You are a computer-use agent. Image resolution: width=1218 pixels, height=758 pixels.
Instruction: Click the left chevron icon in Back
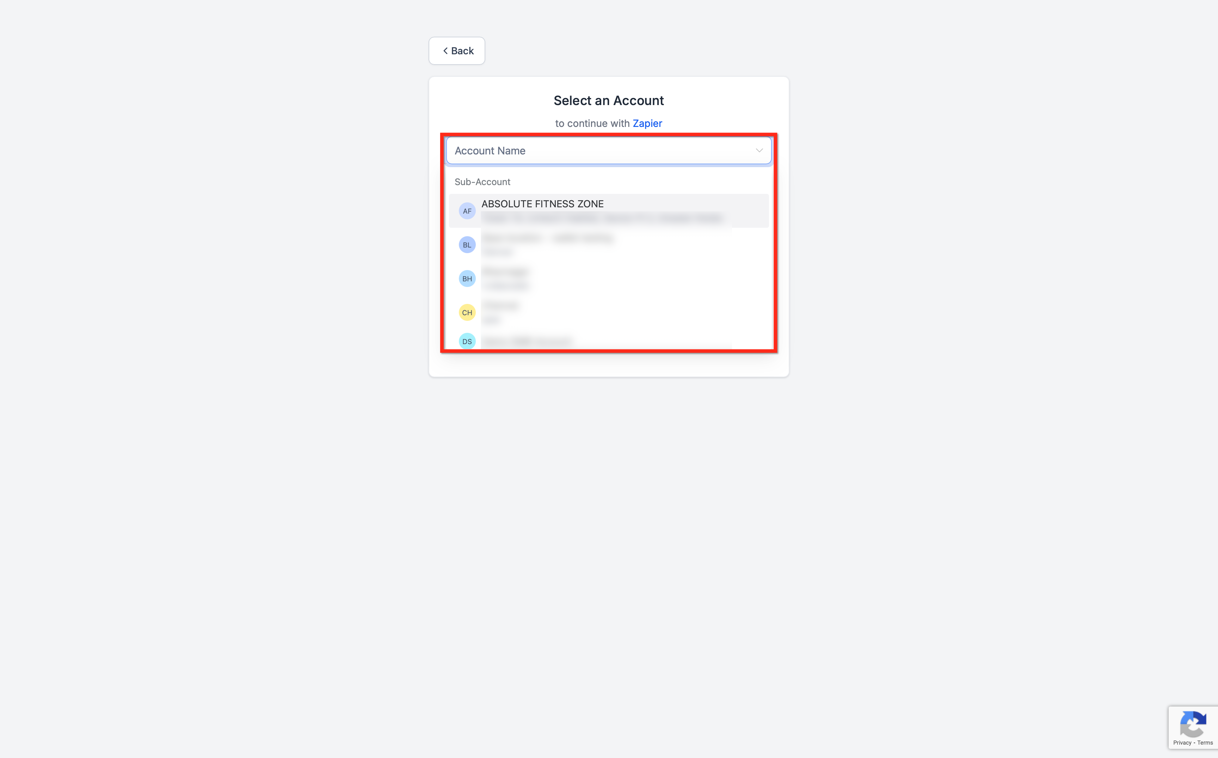445,51
